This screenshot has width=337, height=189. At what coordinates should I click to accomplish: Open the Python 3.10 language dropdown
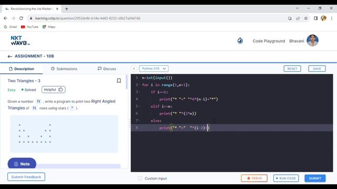pos(154,69)
